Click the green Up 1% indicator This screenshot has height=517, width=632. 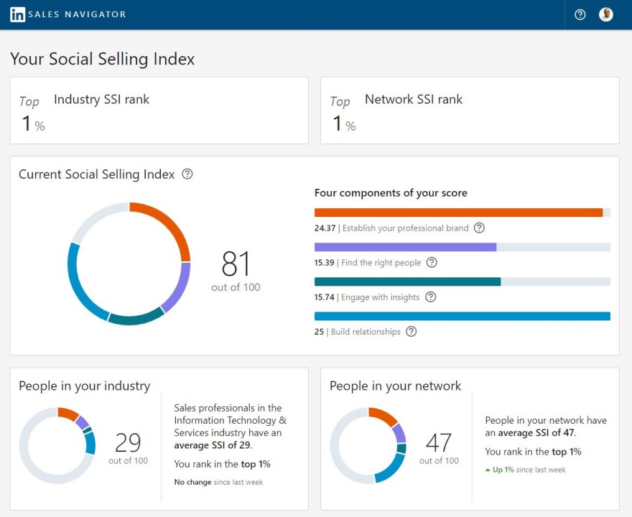[499, 470]
